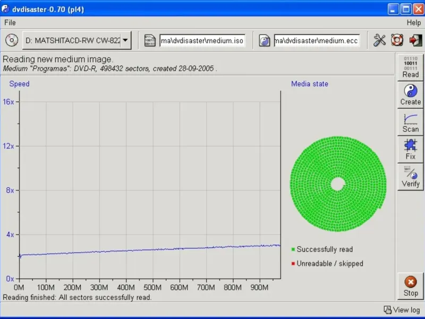Edit the medium.ecc path field
Screen dimensions: 425x319
coord(317,41)
